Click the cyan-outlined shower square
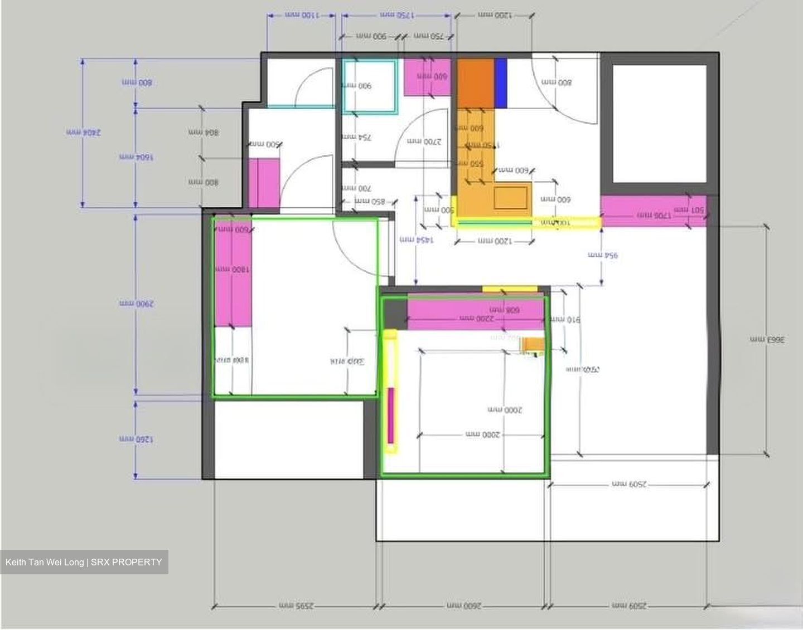Image resolution: width=803 pixels, height=630 pixels. (x=370, y=86)
